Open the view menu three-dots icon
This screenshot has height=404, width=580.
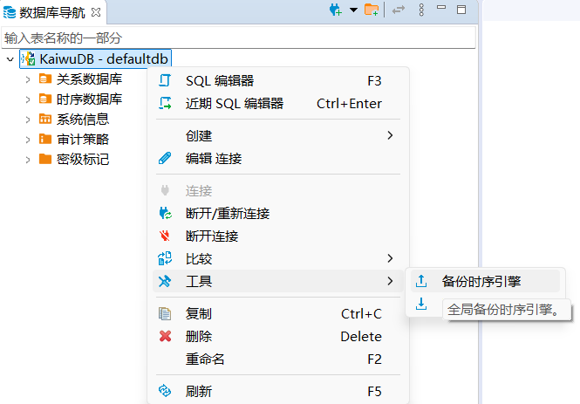click(x=421, y=10)
